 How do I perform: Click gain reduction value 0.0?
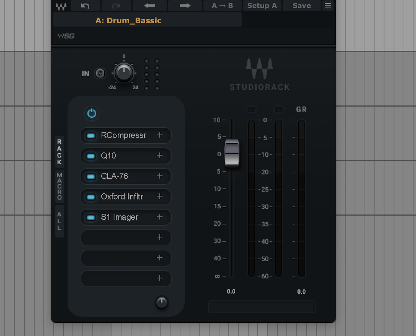pos(301,292)
